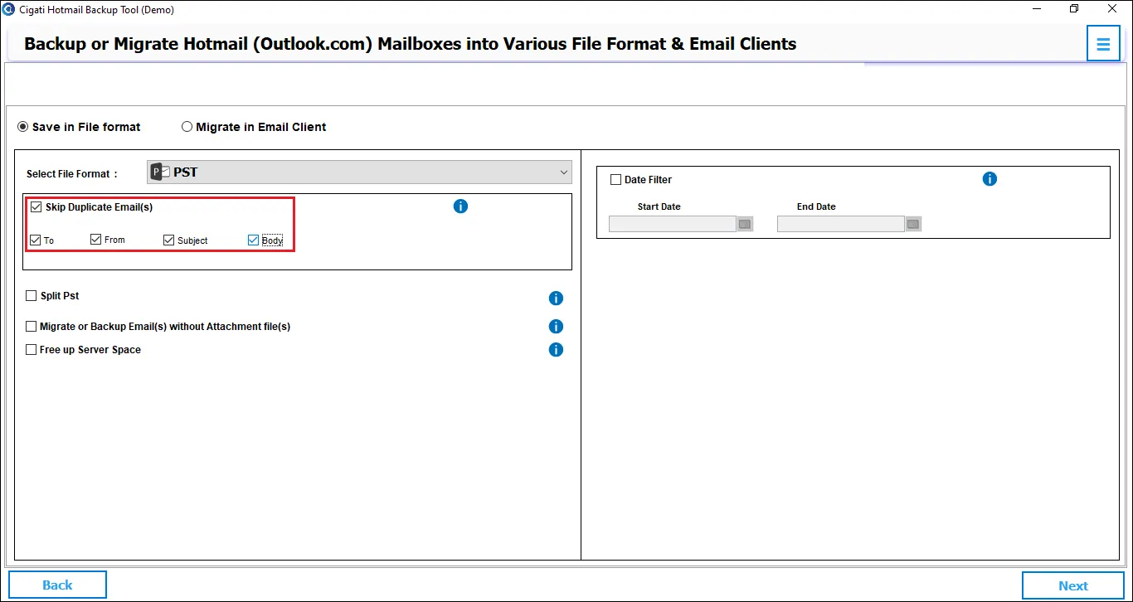Enable the Split Pst checkbox
This screenshot has width=1133, height=602.
click(x=32, y=296)
